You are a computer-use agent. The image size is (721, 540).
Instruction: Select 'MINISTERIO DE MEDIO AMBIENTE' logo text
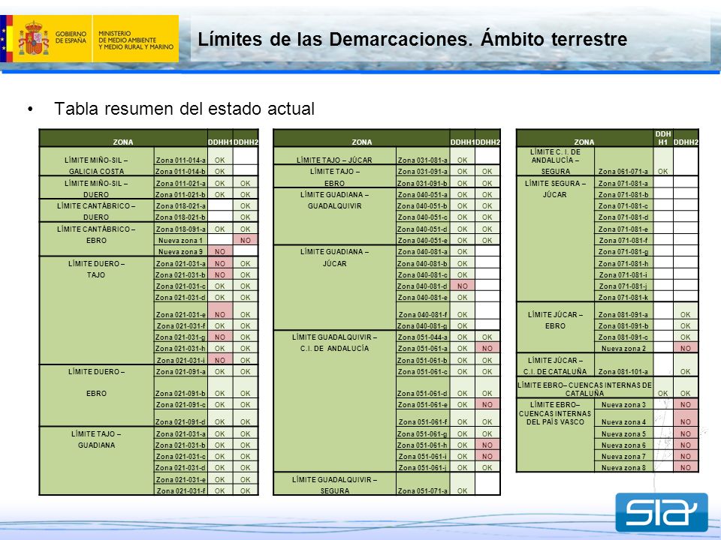click(136, 40)
